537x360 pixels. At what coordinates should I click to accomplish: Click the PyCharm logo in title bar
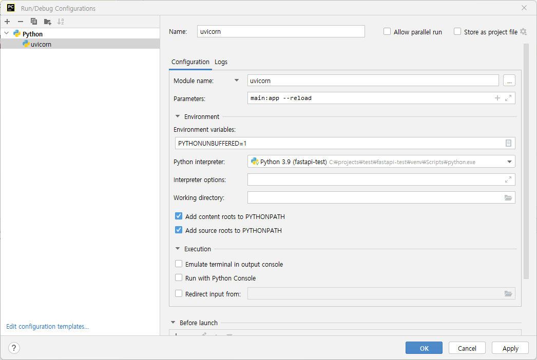pos(11,8)
